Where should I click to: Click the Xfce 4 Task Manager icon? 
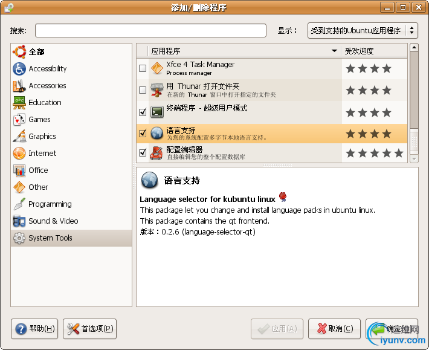[157, 68]
